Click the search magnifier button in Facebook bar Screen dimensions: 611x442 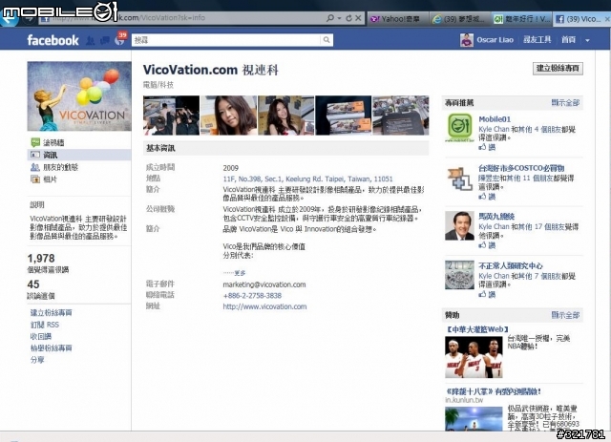(327, 40)
